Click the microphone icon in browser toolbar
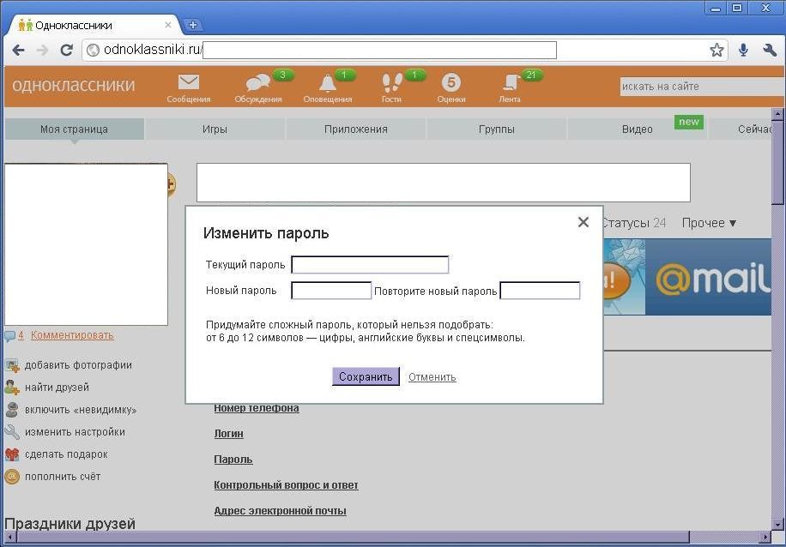Viewport: 786px width, 547px height. [743, 50]
